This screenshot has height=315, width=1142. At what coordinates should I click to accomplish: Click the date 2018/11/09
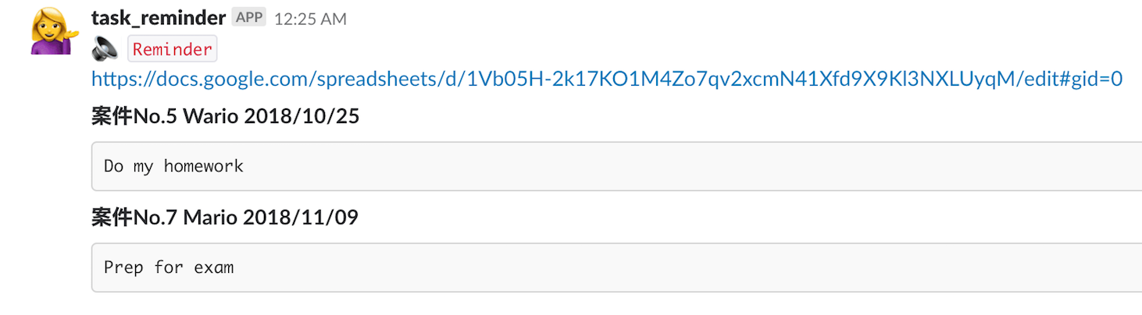[301, 218]
